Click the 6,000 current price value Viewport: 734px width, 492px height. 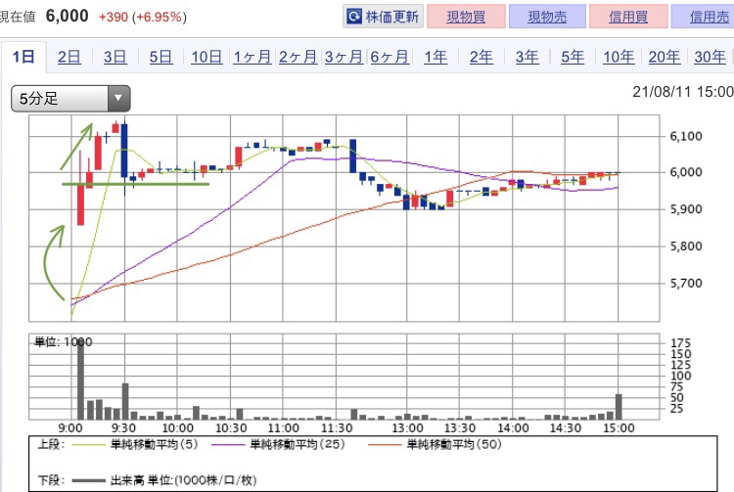(x=67, y=16)
